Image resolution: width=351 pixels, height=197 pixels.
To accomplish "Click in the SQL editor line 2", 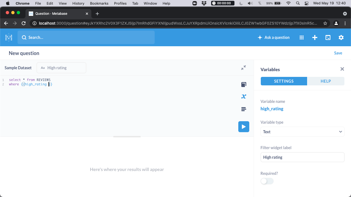I will click(x=30, y=84).
